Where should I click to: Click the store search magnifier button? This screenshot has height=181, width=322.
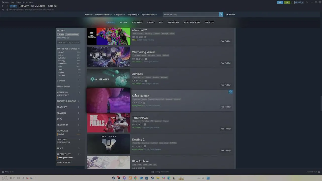(x=221, y=14)
